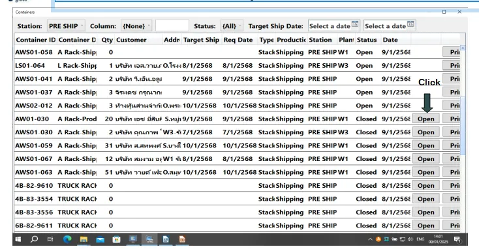Select container ID AWS01-037

[x=34, y=92]
